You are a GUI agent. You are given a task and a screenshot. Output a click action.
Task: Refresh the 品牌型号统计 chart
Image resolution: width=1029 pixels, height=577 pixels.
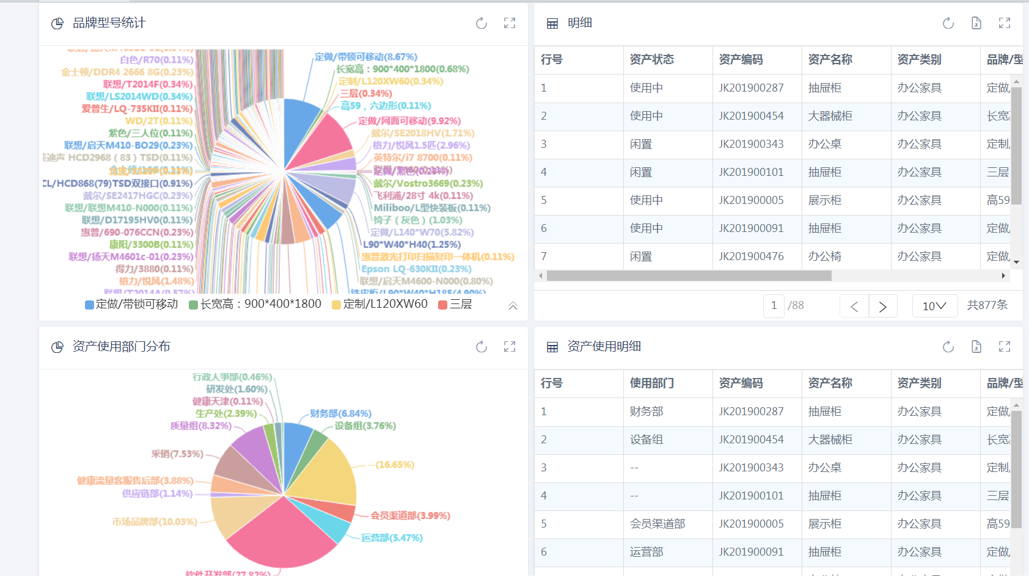click(482, 23)
